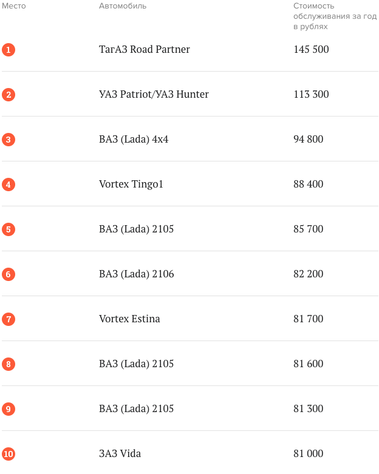This screenshot has height=474, width=379.
Task: Click the Стоимость обслуживания column header
Action: tap(335, 16)
